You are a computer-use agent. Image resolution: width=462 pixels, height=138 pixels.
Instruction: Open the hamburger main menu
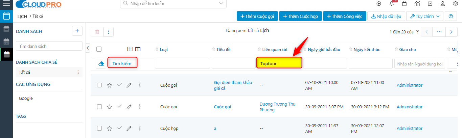tap(6, 4)
